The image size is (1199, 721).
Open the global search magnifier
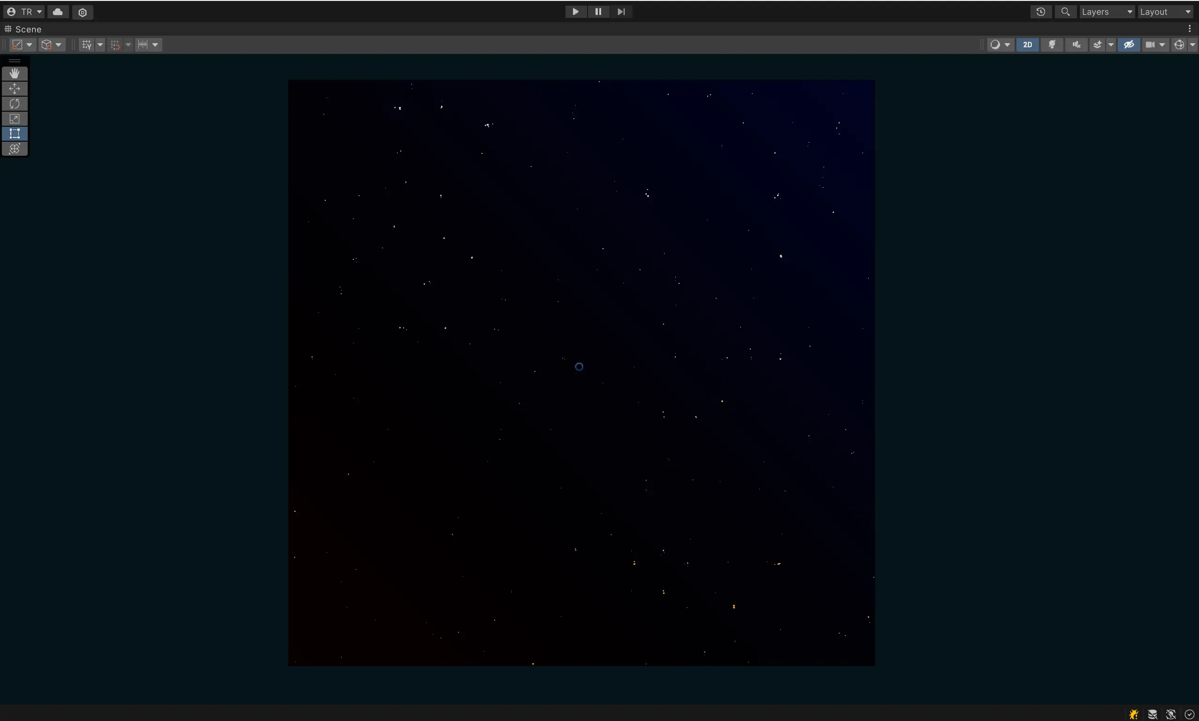point(1065,12)
